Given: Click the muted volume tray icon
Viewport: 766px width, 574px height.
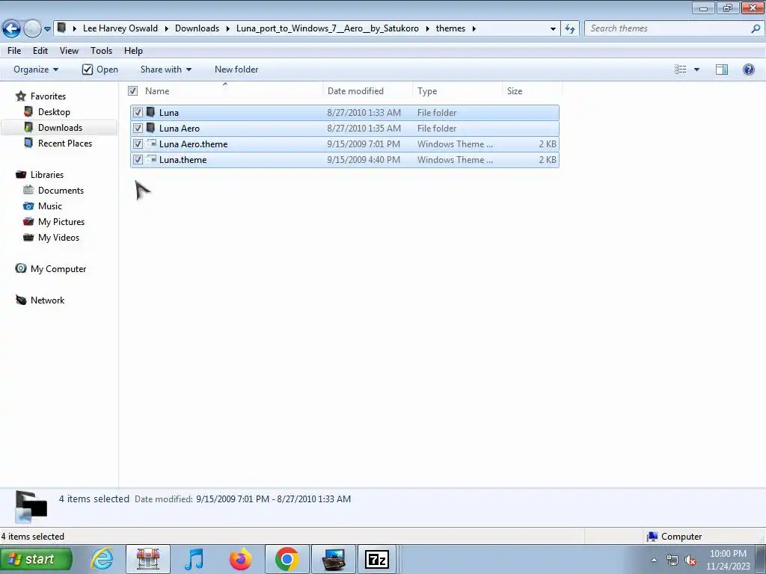Looking at the screenshot, I should tap(690, 560).
